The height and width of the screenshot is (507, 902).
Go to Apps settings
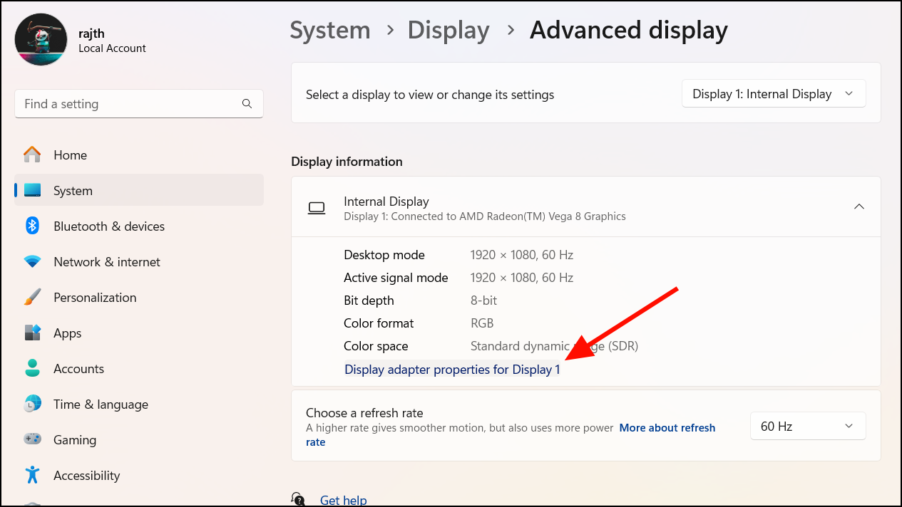point(67,333)
